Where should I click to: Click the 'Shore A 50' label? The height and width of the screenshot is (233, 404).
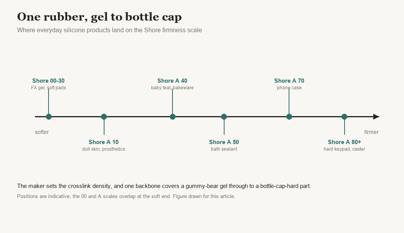click(224, 142)
